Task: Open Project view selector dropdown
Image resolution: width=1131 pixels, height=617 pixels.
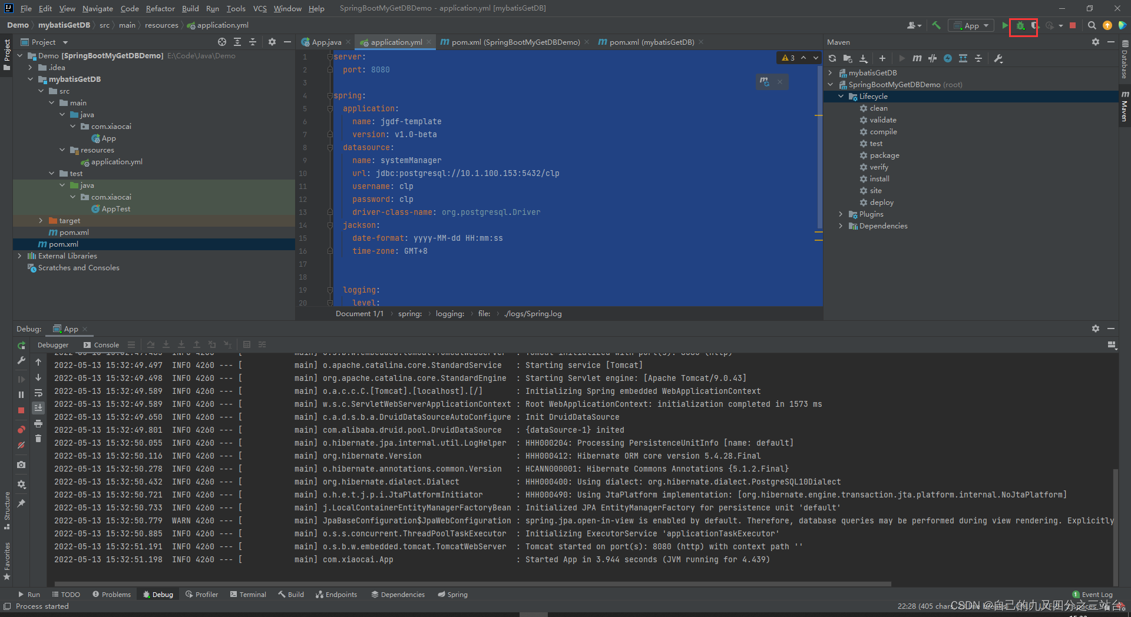Action: coord(44,42)
